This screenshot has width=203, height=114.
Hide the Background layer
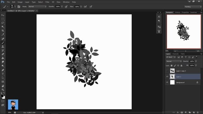click(x=167, y=82)
